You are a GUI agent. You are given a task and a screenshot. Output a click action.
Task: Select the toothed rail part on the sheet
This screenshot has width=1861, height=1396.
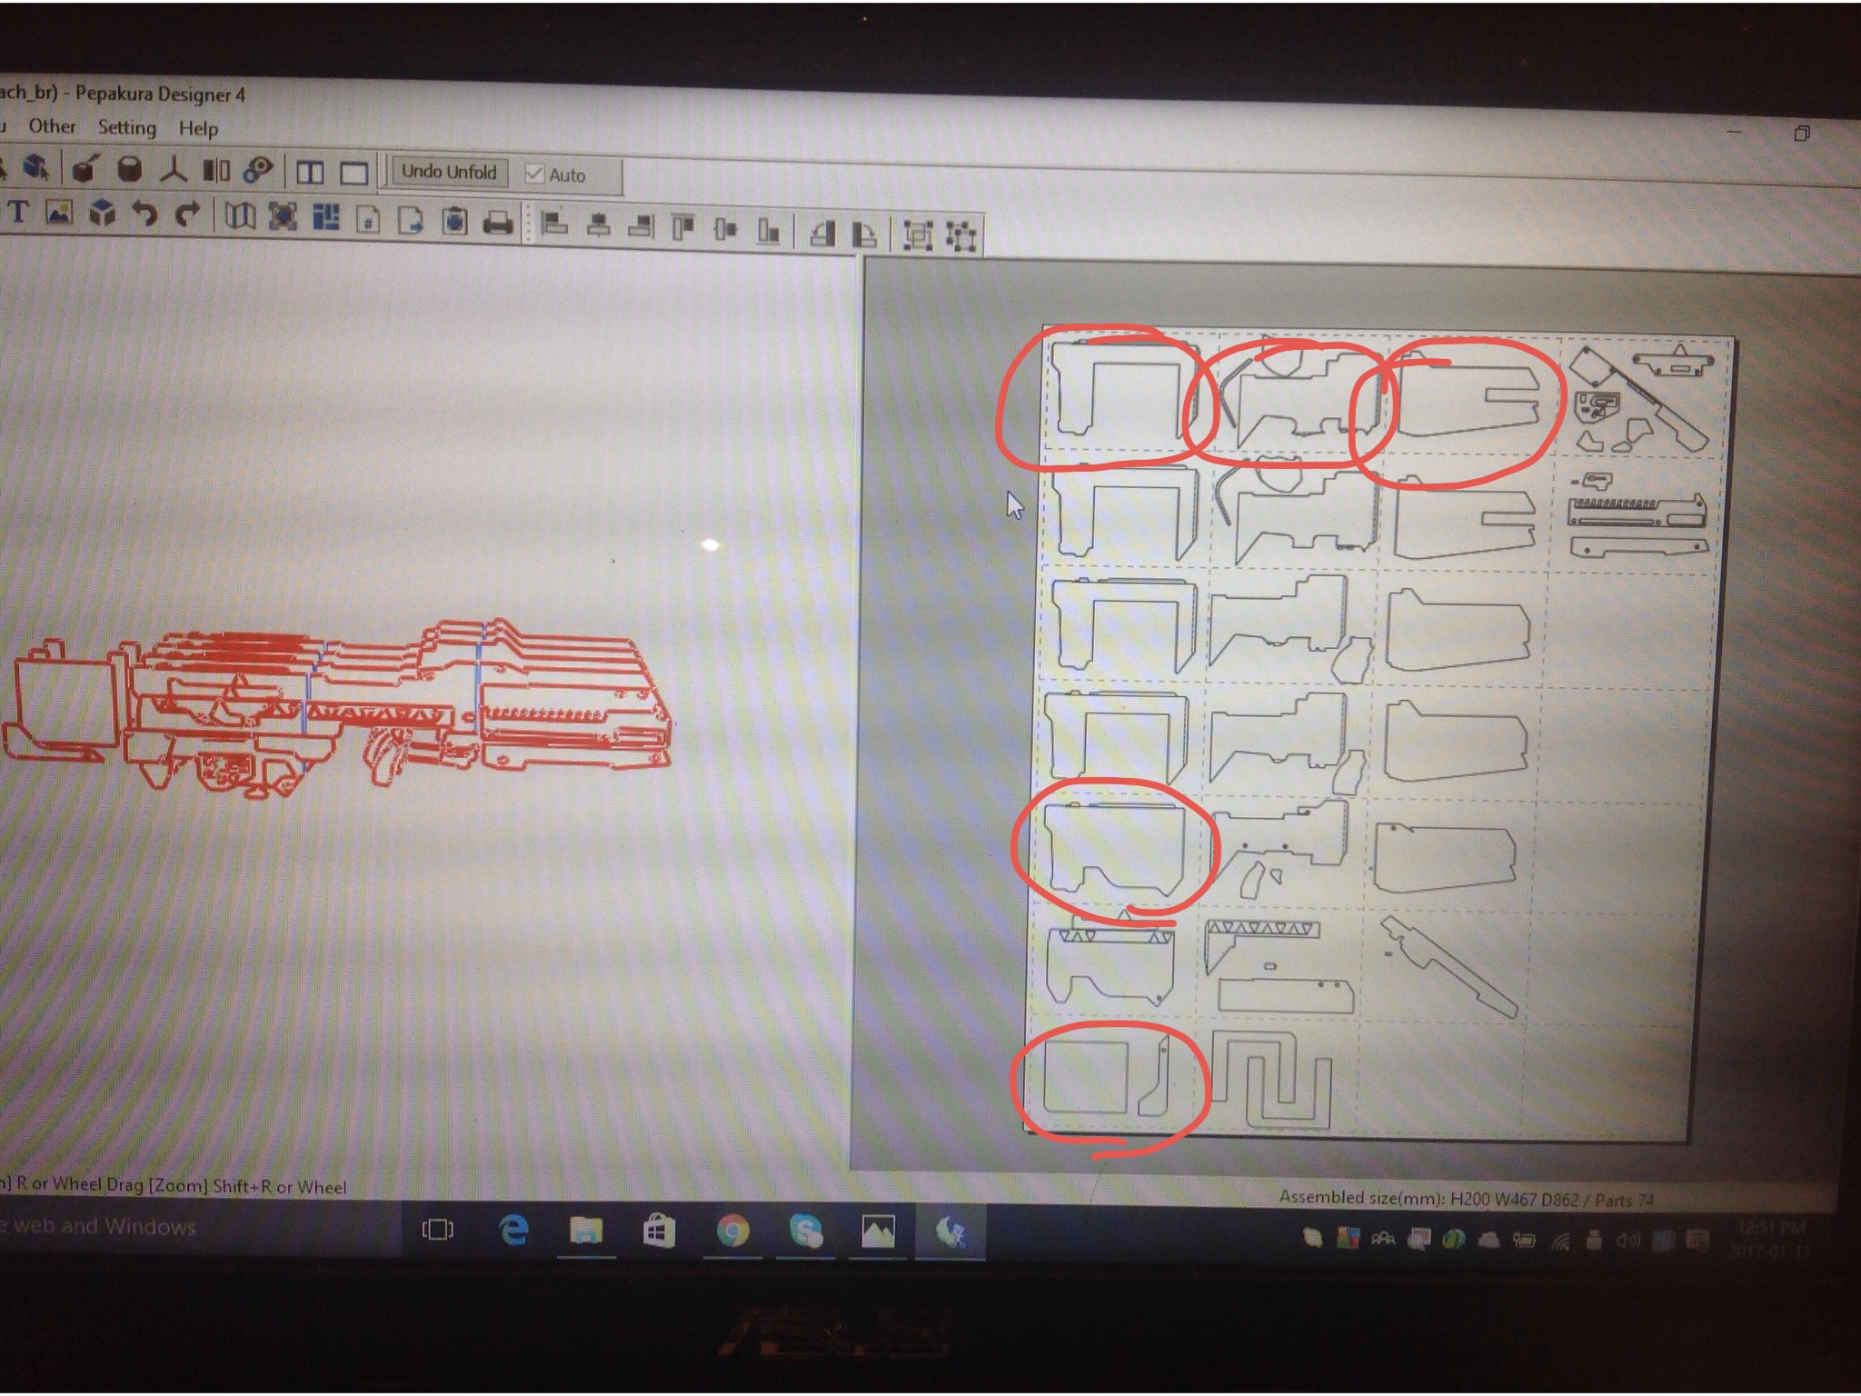pos(1640,514)
